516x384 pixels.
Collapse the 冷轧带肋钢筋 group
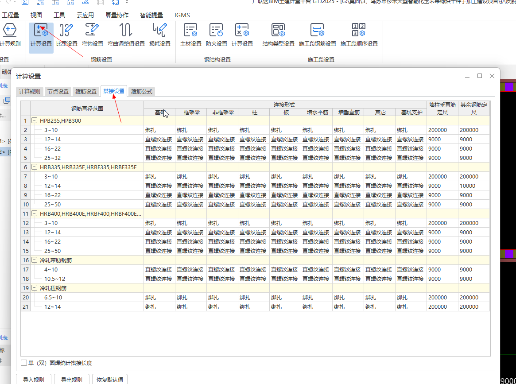tap(34, 260)
